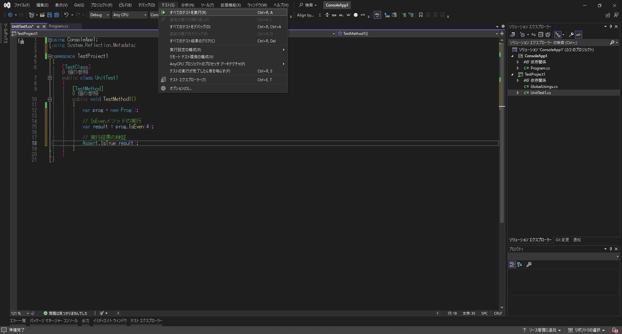Collapse all nodes in Solution Explorer

tap(541, 35)
